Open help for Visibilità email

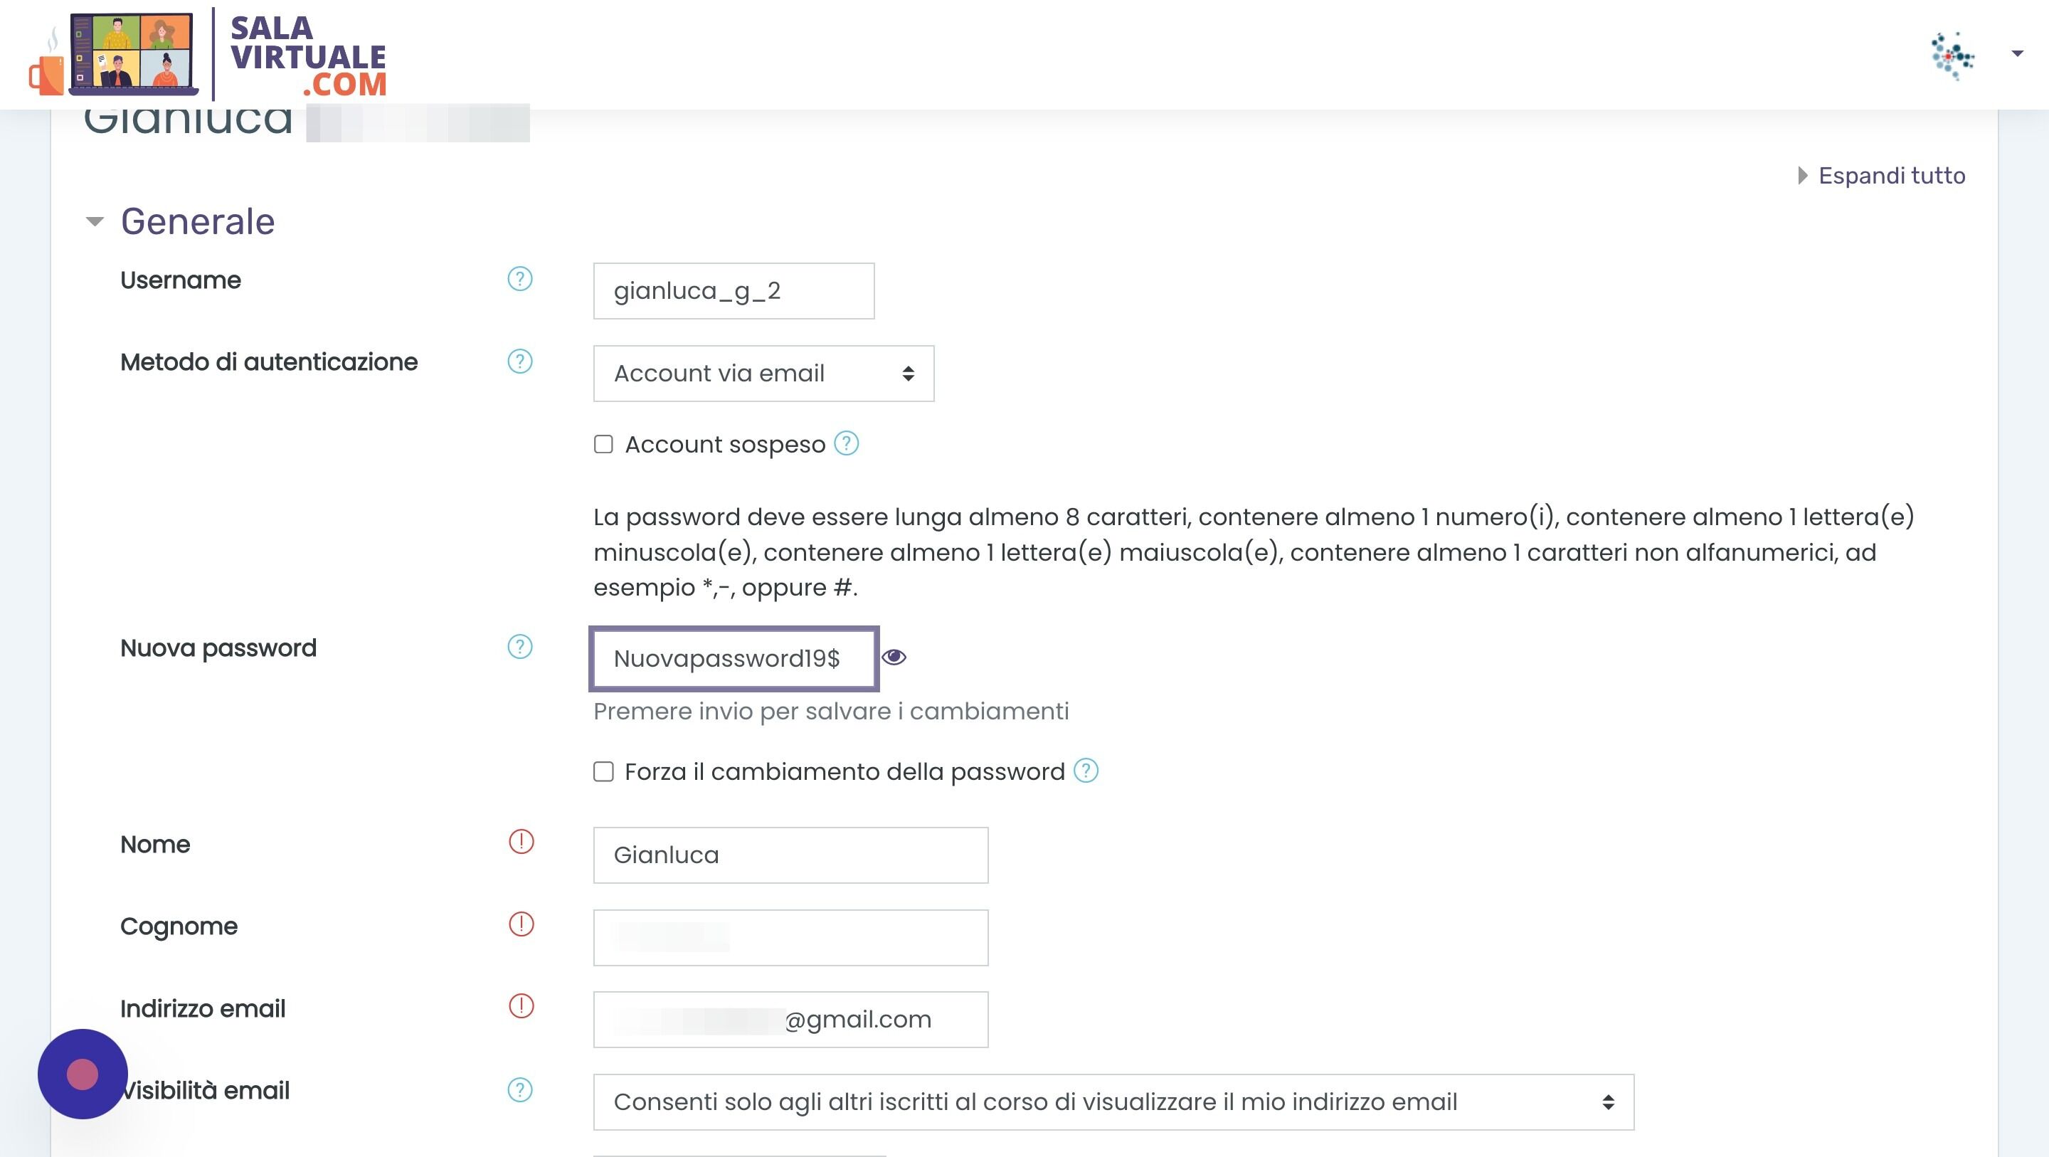[x=519, y=1090]
